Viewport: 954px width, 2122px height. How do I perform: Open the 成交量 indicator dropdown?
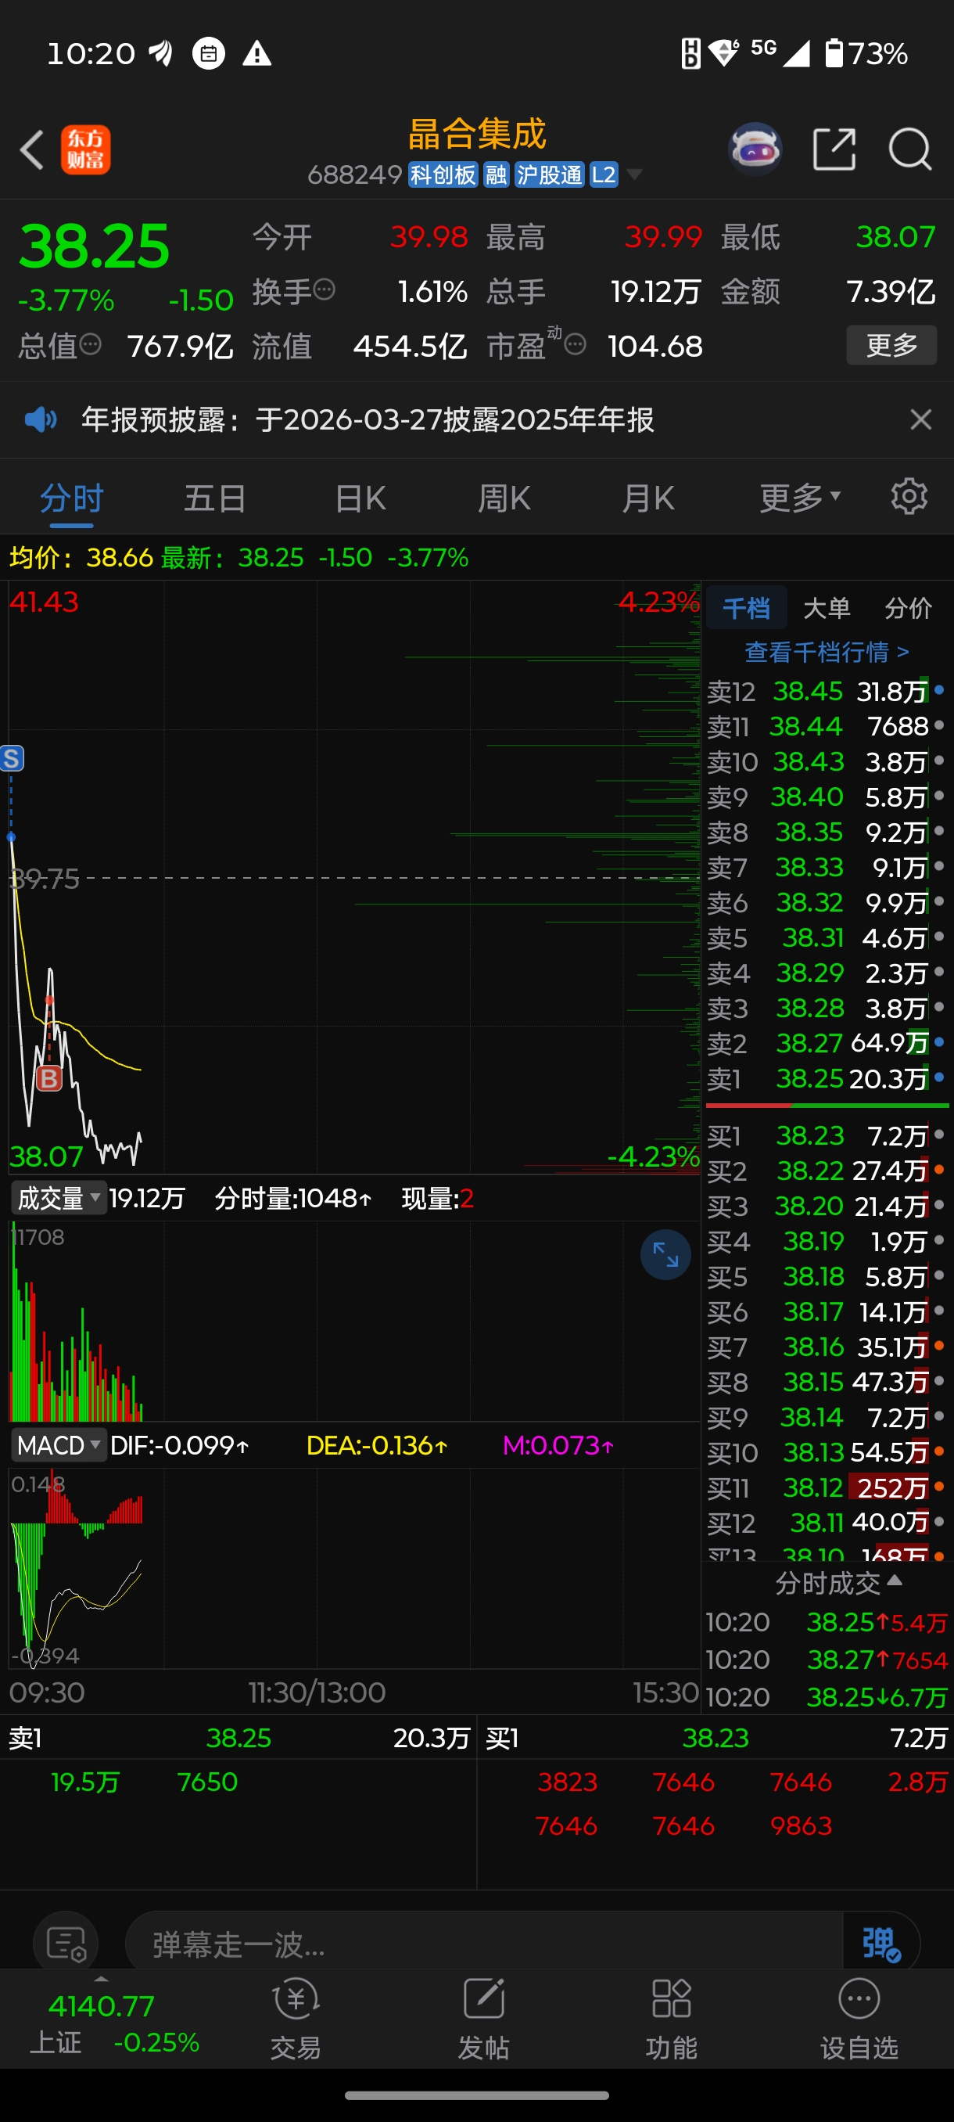pos(58,1198)
